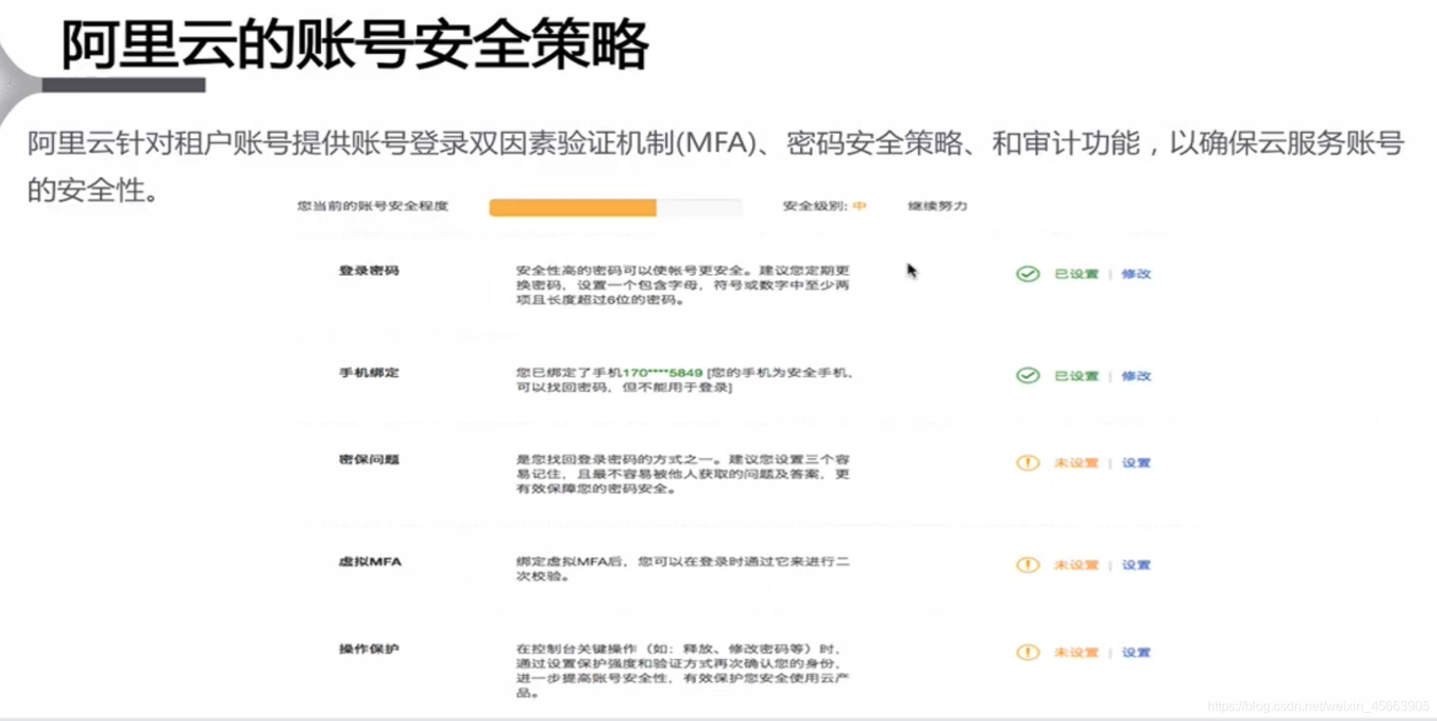Select the 操作保护 row label
Image resolution: width=1437 pixels, height=721 pixels.
pyautogui.click(x=369, y=649)
